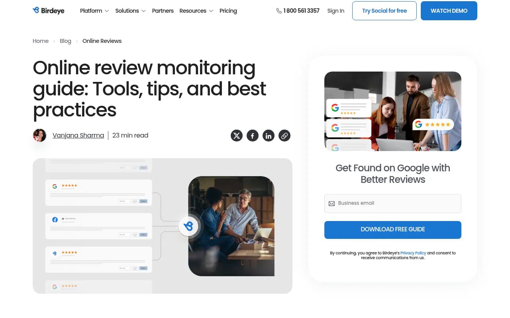Click the Birdeye logo in header

pyautogui.click(x=48, y=11)
